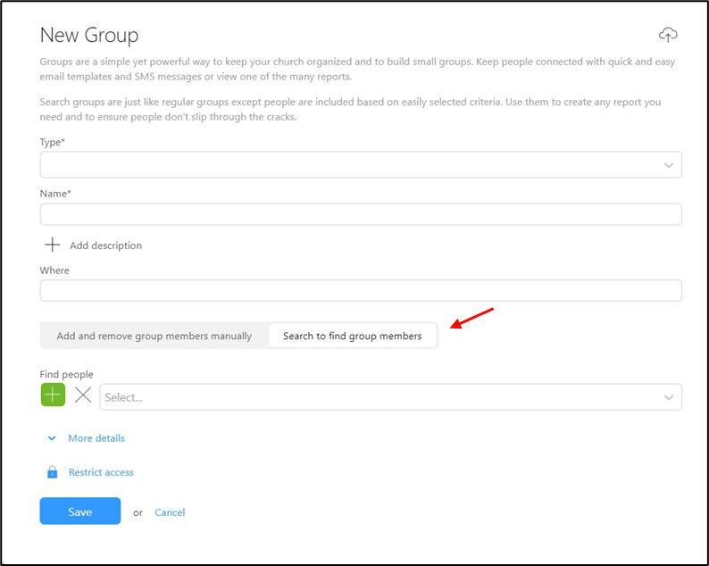Remove criteria with the X icon
This screenshot has height=566, width=709.
tap(83, 395)
